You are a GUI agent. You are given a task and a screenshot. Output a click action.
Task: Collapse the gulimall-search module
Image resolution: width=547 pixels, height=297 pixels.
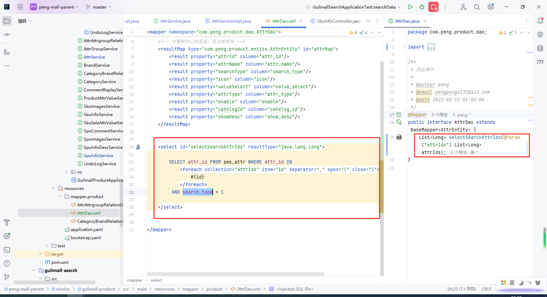[34, 270]
